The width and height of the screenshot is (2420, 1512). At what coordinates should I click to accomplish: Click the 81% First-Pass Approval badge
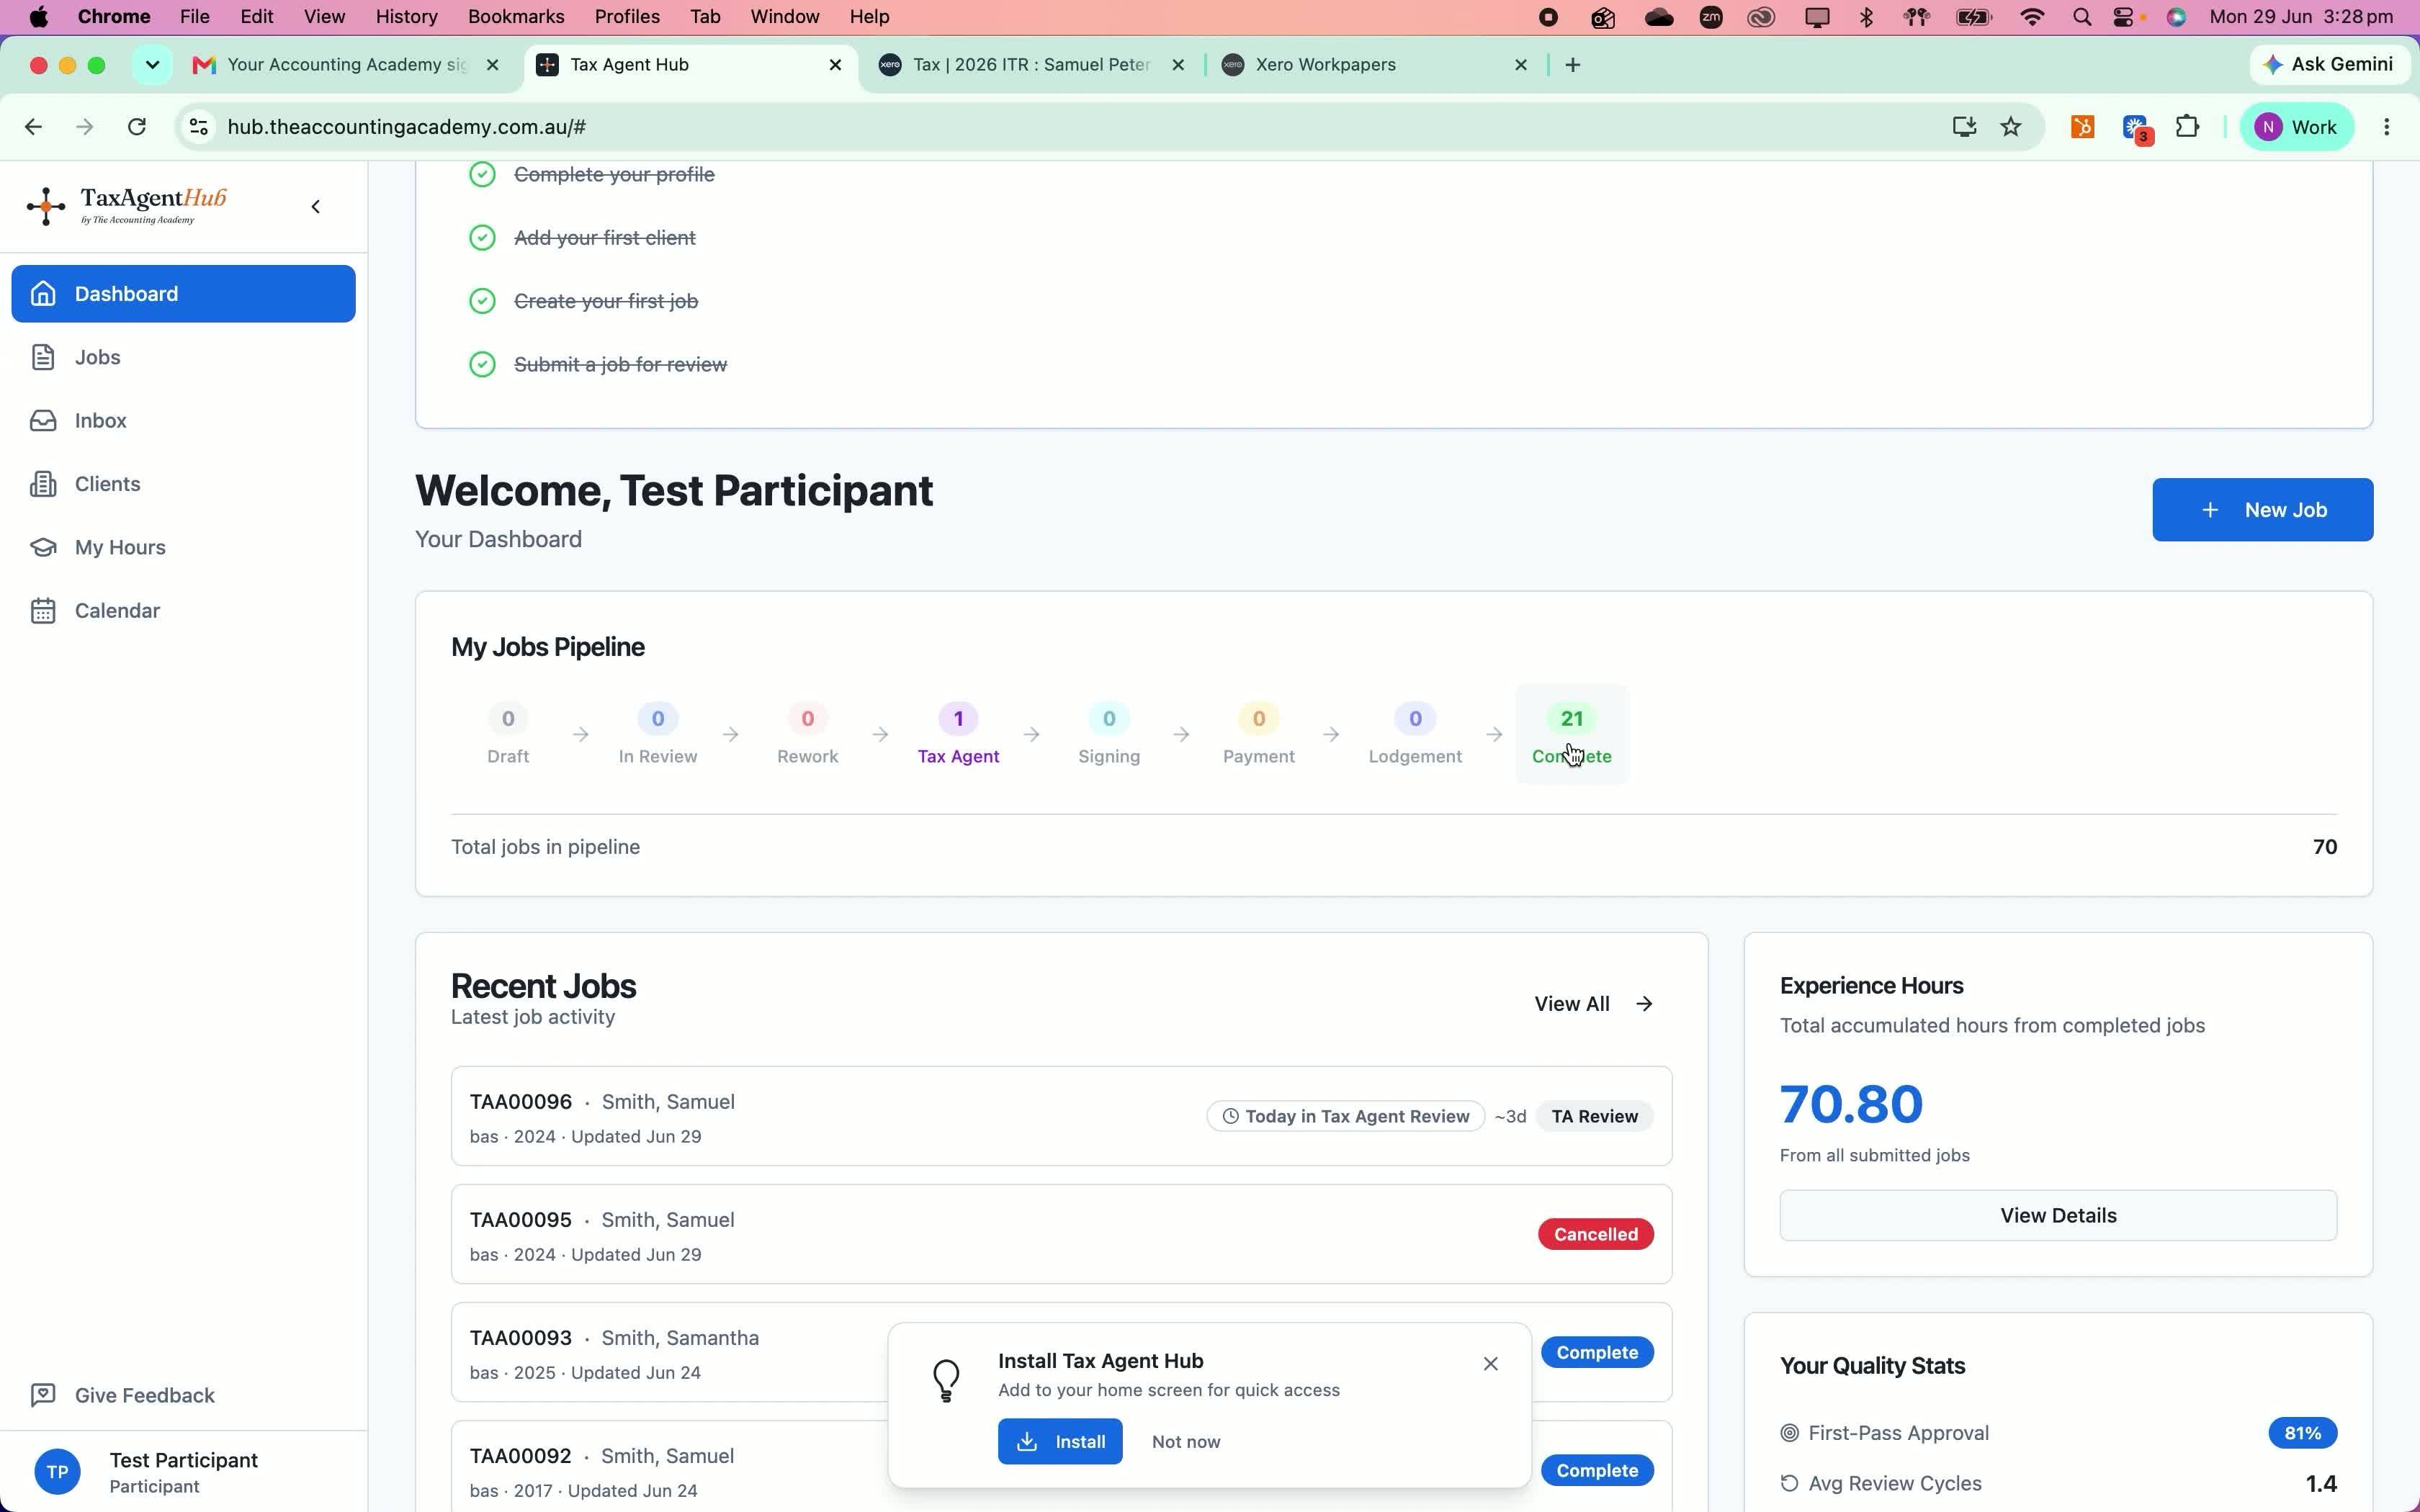pos(2302,1433)
